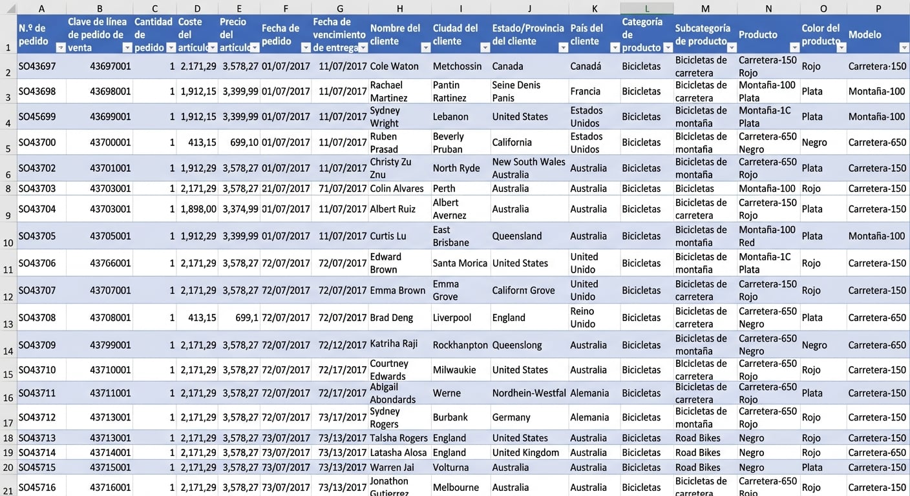Select row 8 by its row number
910x496 pixels.
[x=8, y=189]
